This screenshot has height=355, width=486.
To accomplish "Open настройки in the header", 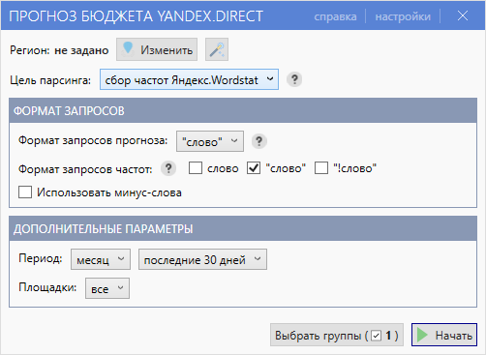I will point(403,16).
